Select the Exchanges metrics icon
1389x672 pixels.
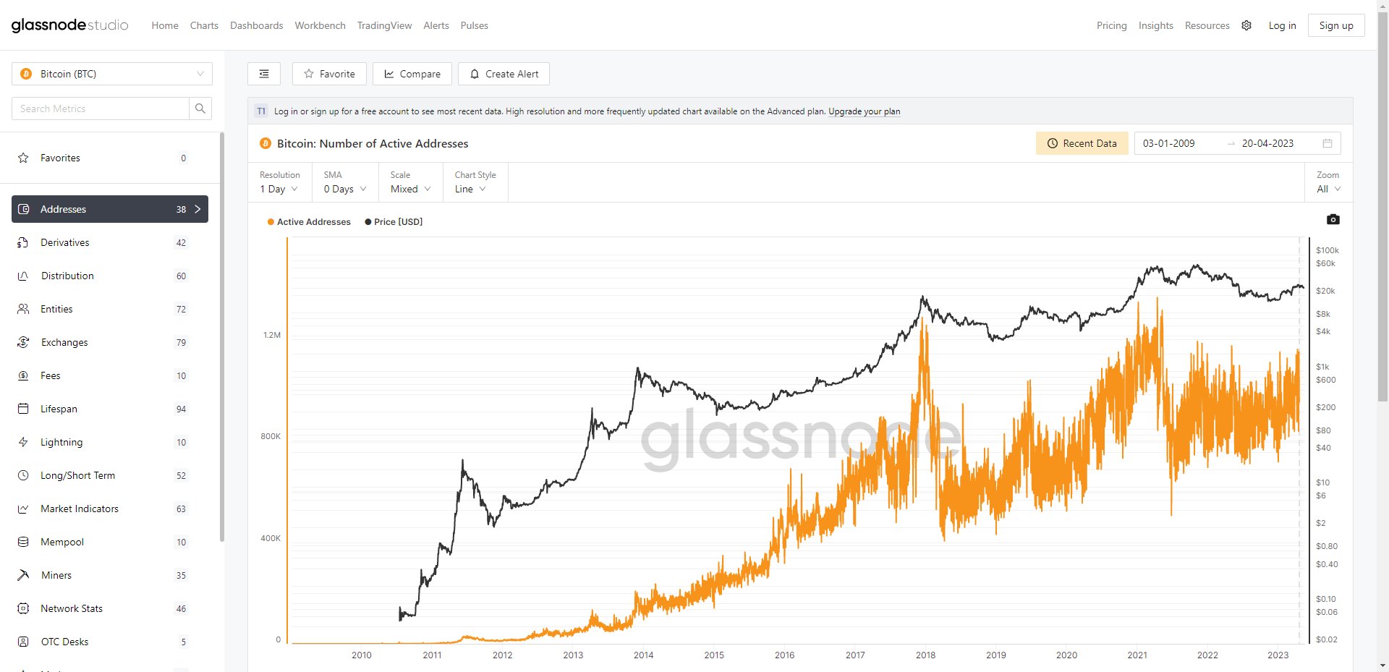point(22,342)
